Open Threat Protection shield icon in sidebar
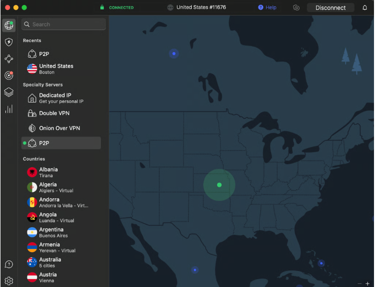375x287 pixels. (9, 42)
